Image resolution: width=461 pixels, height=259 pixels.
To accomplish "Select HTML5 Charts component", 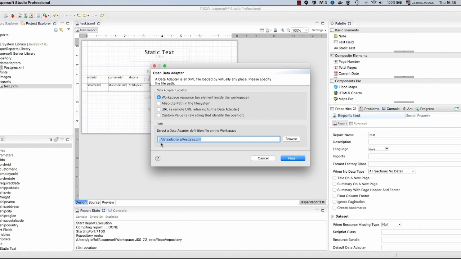I will (348, 93).
